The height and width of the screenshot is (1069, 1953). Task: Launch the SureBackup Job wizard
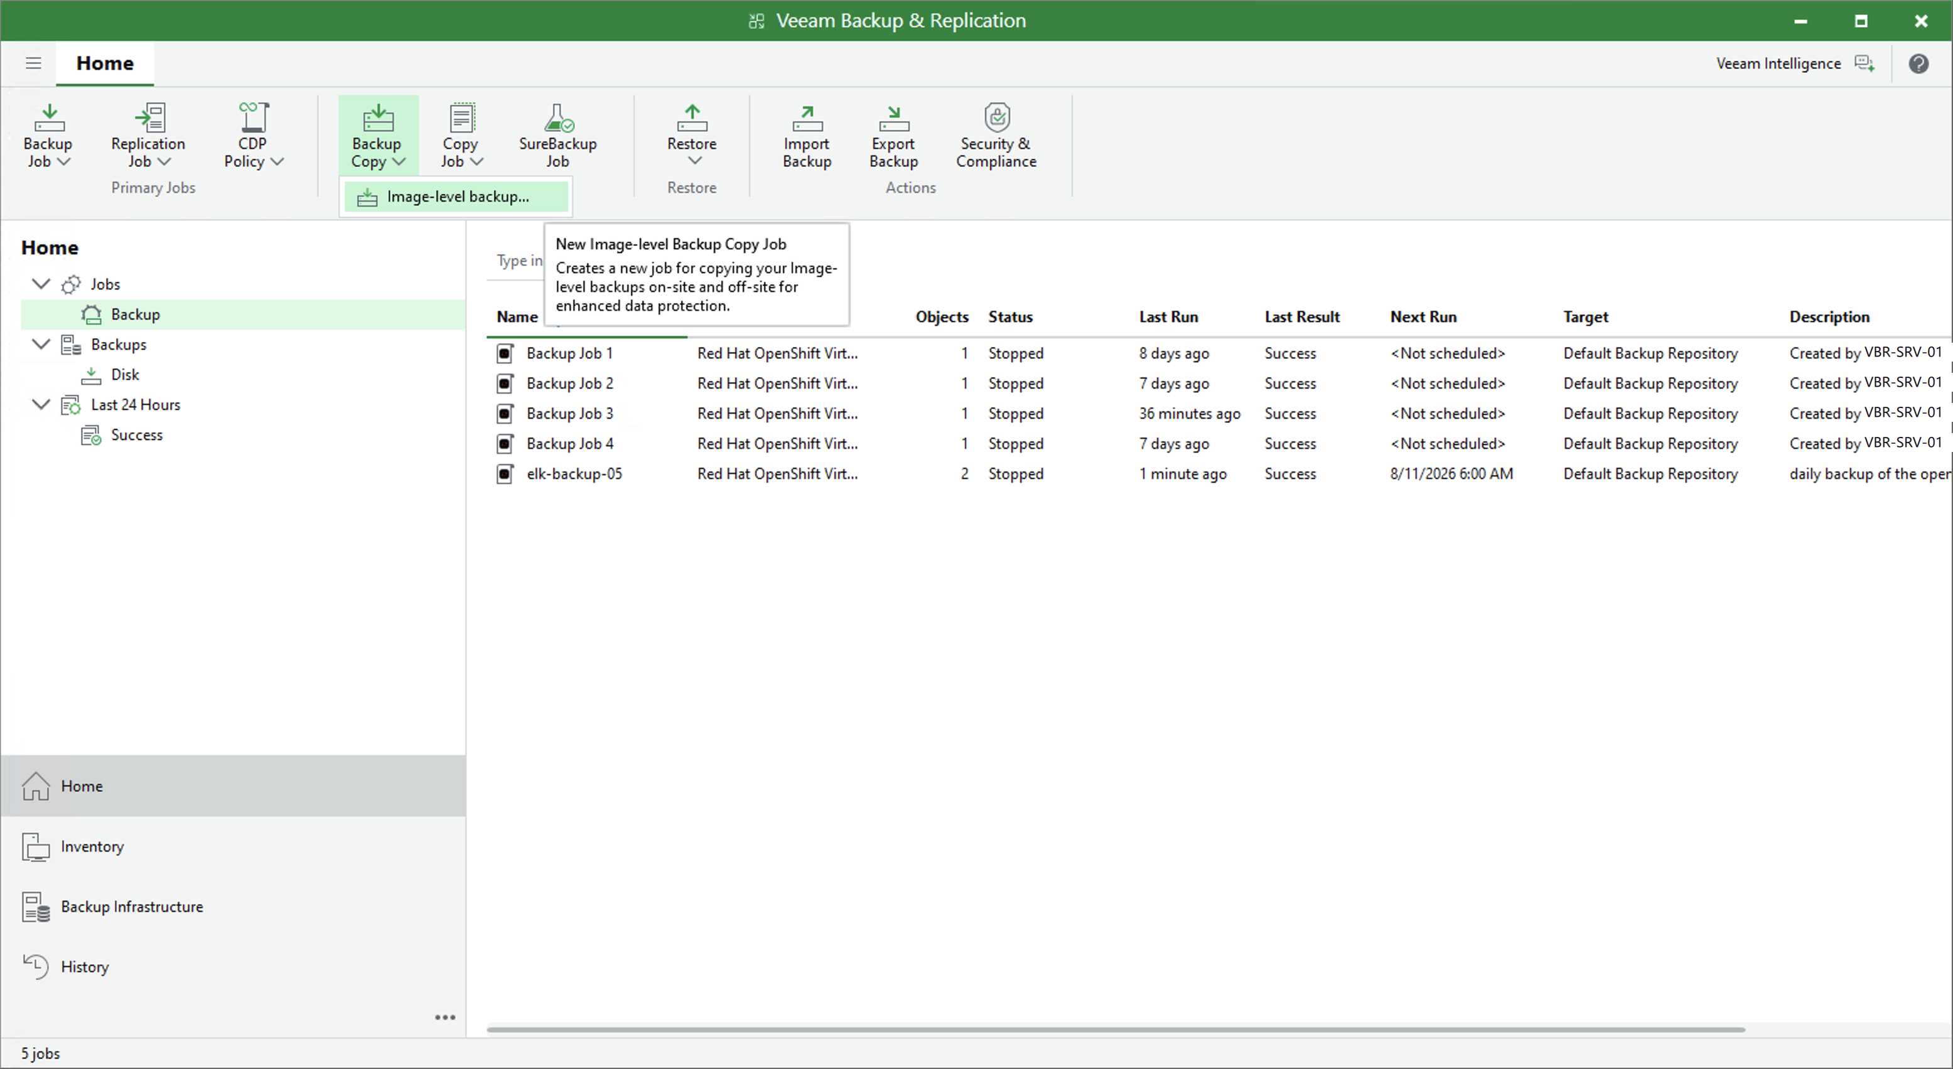point(557,135)
